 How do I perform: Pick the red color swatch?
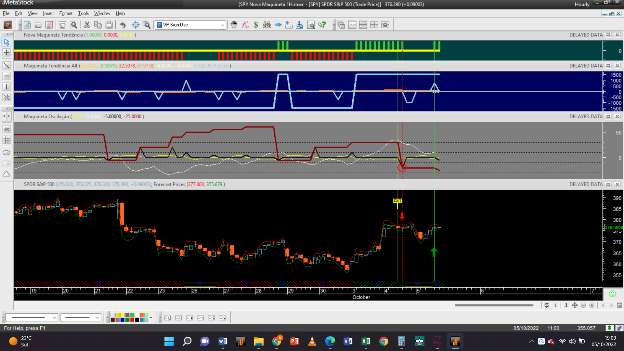point(132,320)
